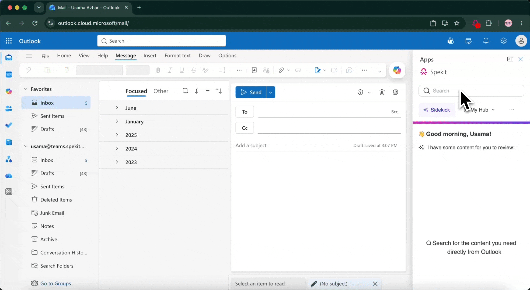This screenshot has width=530, height=290.
Task: Open Outlook settings gear
Action: [x=504, y=41]
